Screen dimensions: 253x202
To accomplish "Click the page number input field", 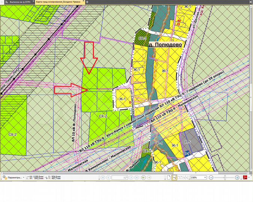I will 119,177.
